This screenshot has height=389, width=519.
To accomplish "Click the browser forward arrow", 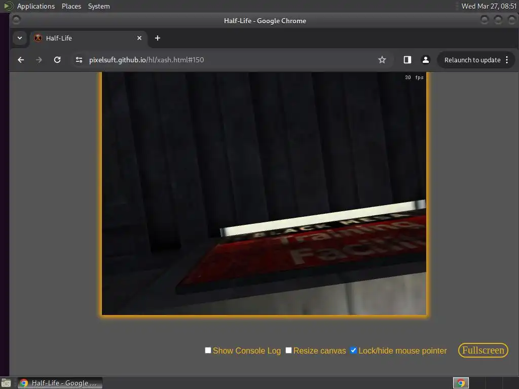I will (39, 60).
